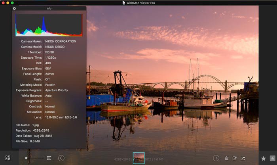Click the WidsMob Viewer Pro title
Screen dimensions: 277x165
pos(141,3)
